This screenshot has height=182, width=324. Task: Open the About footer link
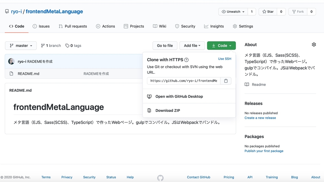click(316, 177)
